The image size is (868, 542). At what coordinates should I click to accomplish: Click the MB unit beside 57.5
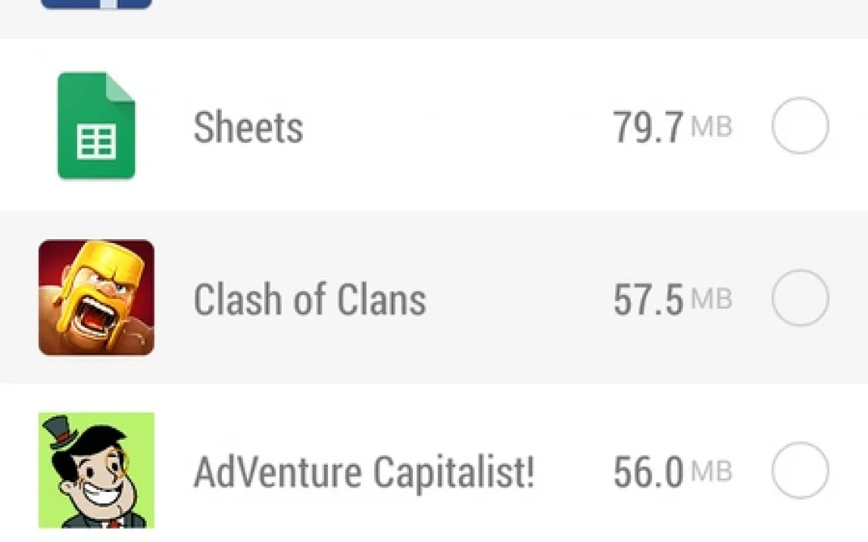(x=711, y=299)
